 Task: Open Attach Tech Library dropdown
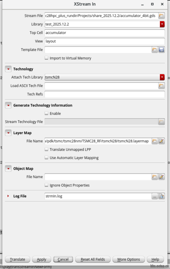pyautogui.click(x=162, y=77)
